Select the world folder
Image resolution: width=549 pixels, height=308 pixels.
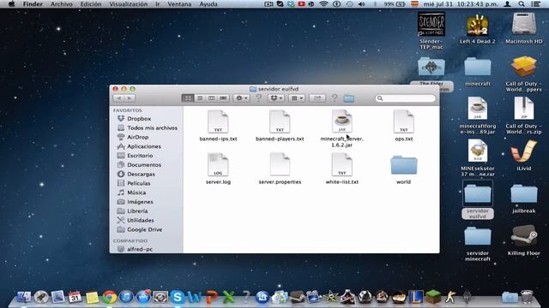(x=404, y=169)
